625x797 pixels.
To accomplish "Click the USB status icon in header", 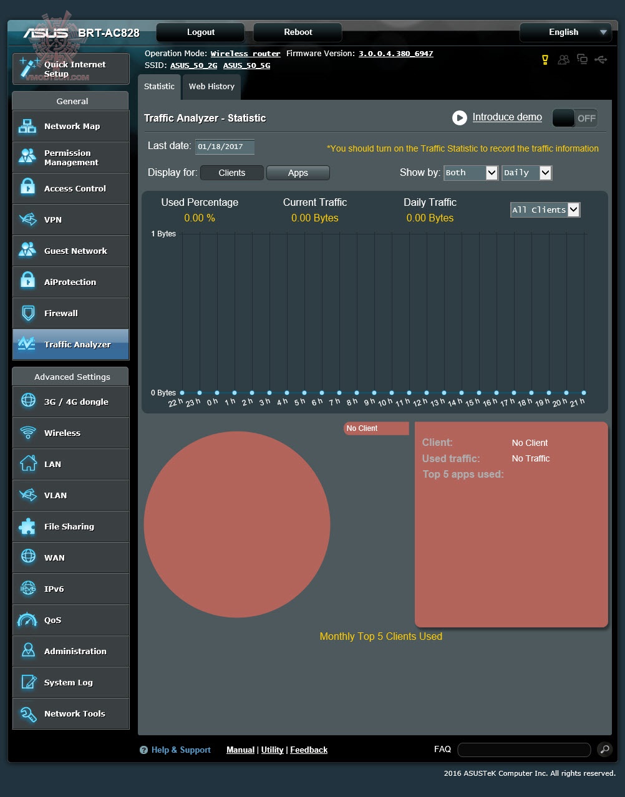I will click(x=601, y=60).
